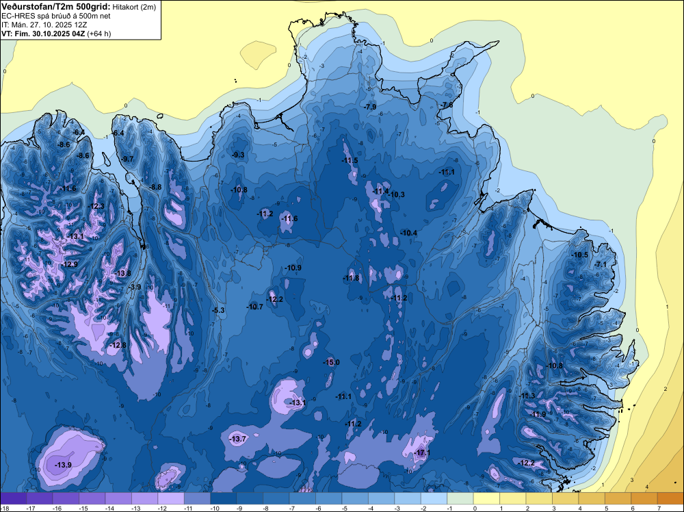Click the -5.3 temperature value
Screen dimensions: 684x512
click(x=218, y=310)
